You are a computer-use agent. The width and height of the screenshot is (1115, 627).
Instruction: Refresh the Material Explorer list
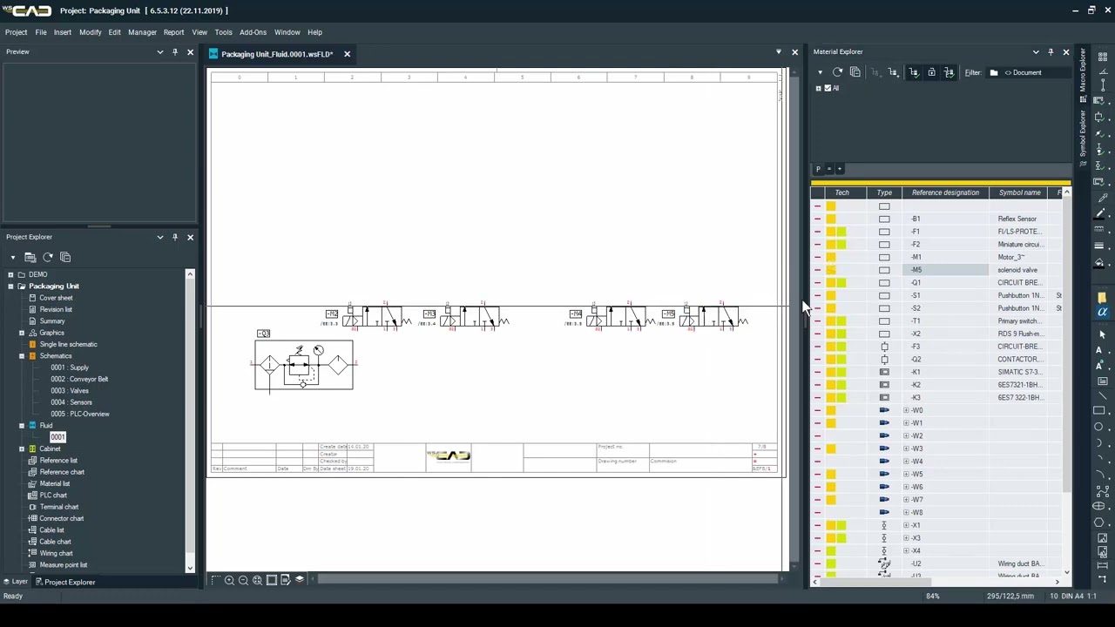(x=837, y=72)
